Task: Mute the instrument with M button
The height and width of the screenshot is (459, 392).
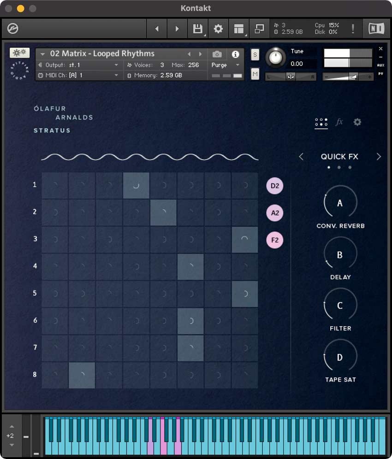Action: pos(255,74)
